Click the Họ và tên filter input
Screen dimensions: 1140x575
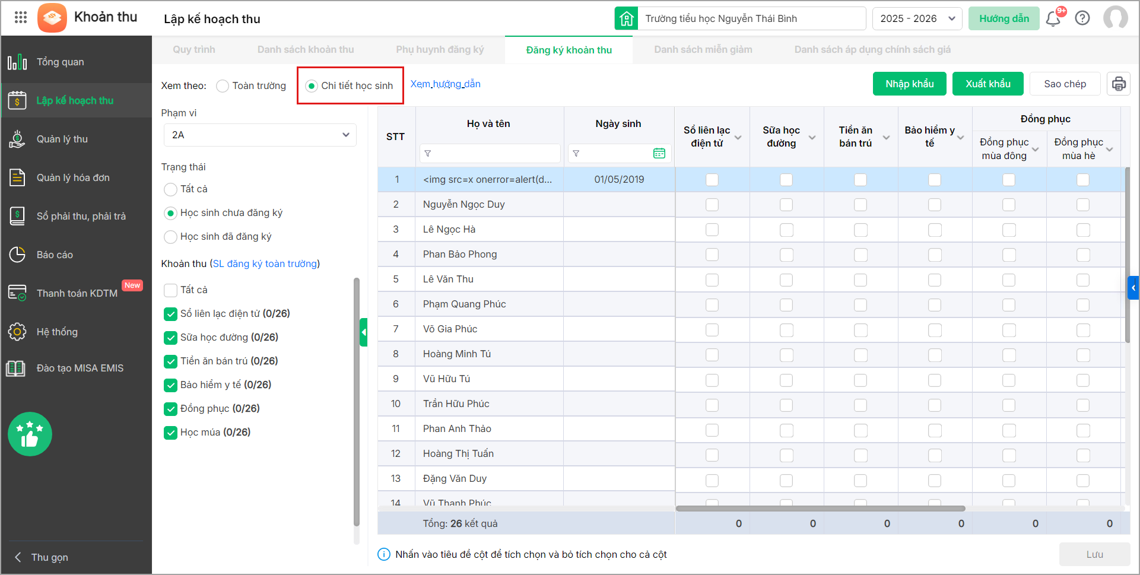490,154
